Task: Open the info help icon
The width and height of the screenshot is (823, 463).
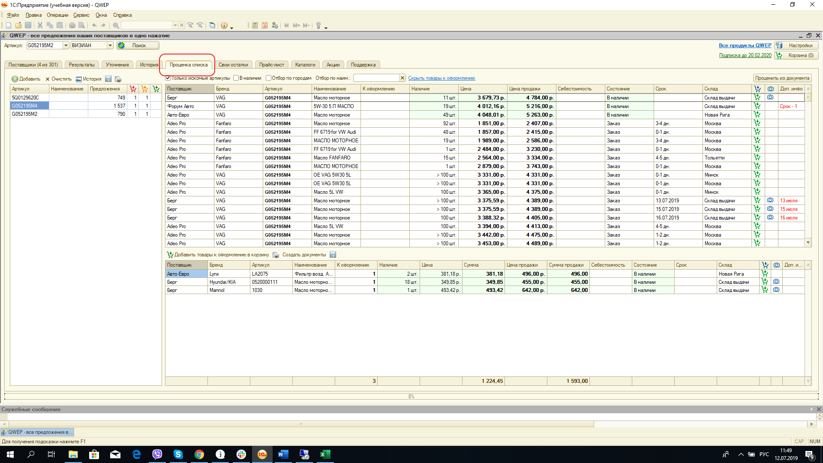Action: click(x=224, y=26)
